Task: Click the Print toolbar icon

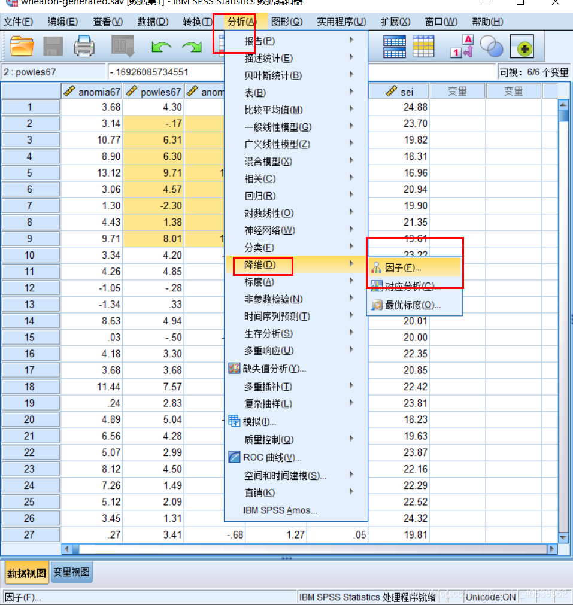Action: (84, 46)
